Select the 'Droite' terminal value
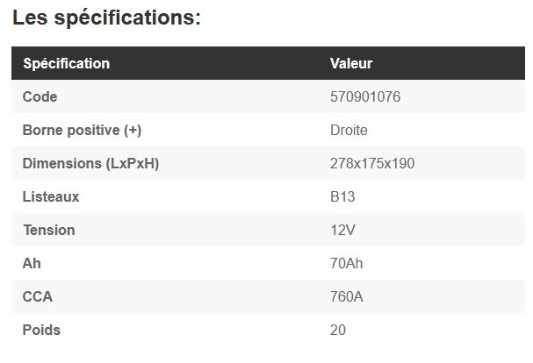Screen dimensions: 533x363 click(349, 130)
